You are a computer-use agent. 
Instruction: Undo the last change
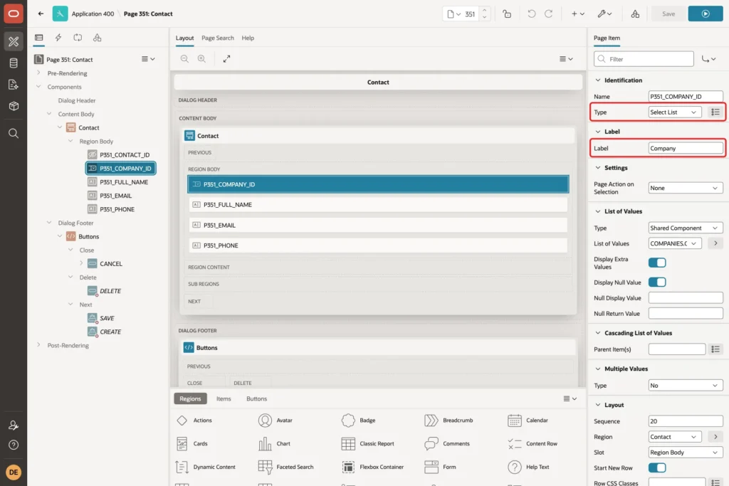point(531,14)
